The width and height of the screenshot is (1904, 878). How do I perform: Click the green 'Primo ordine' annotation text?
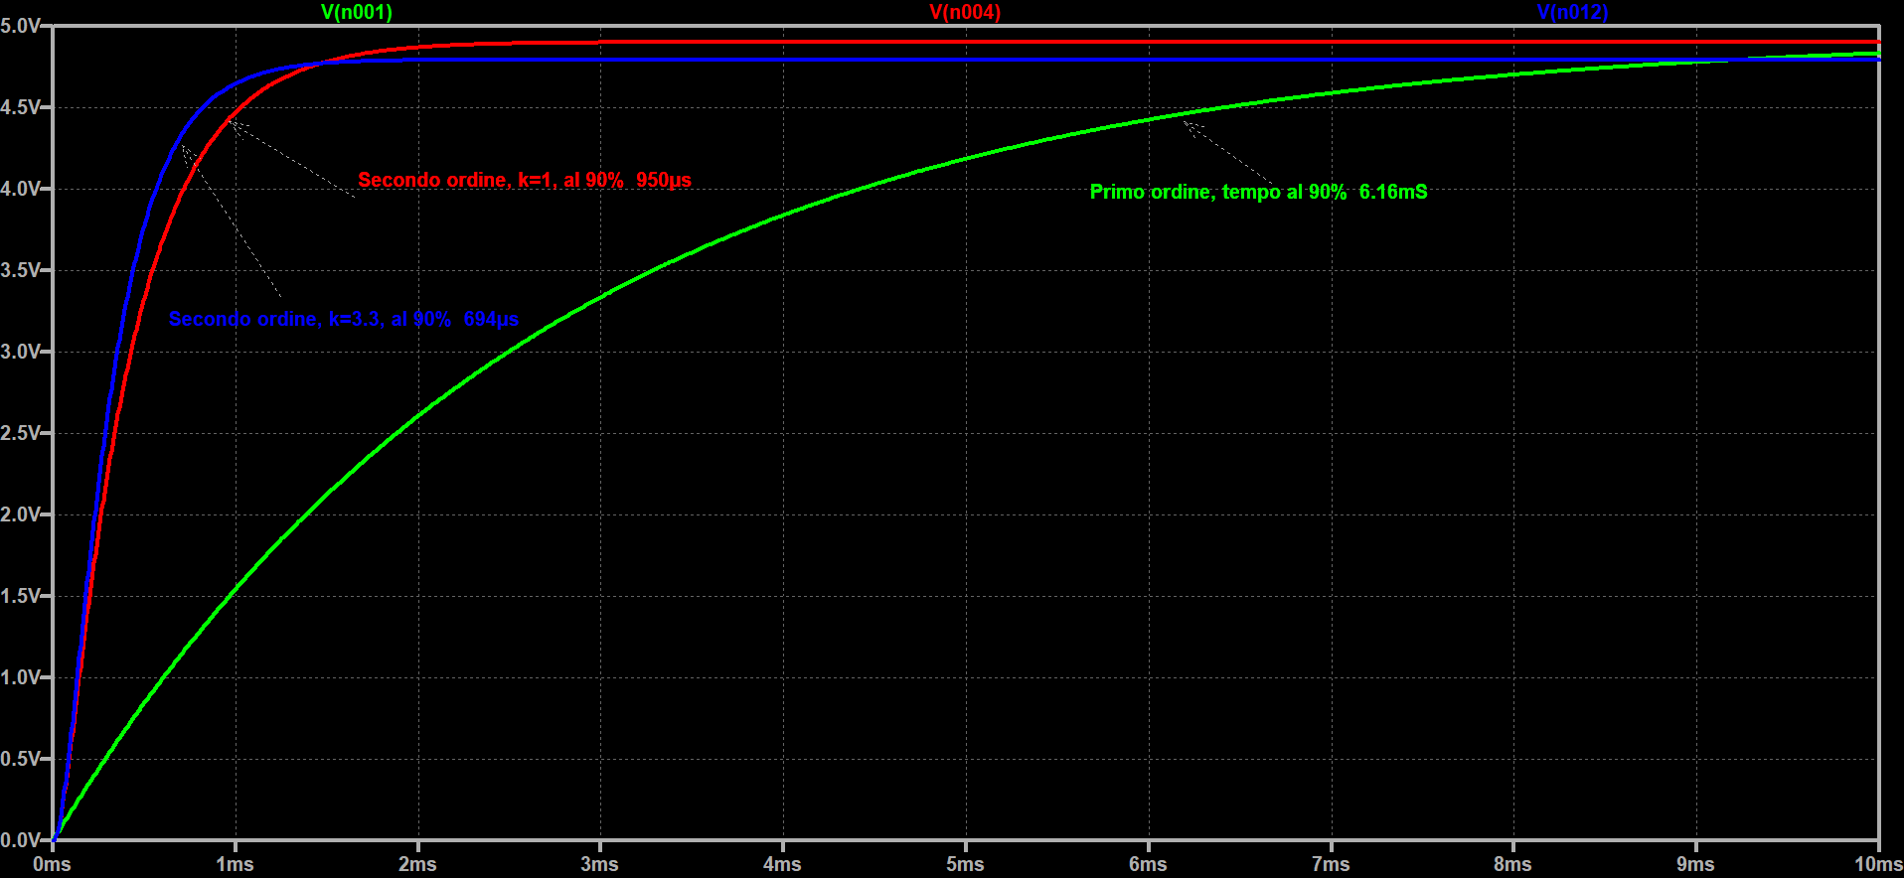(1258, 192)
